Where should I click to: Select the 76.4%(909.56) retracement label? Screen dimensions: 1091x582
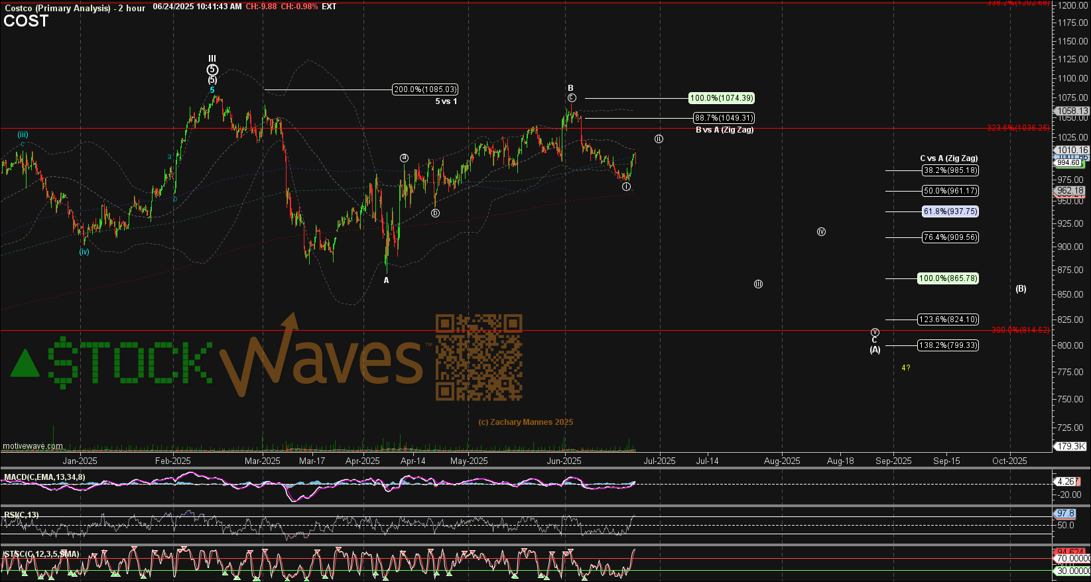pos(950,237)
